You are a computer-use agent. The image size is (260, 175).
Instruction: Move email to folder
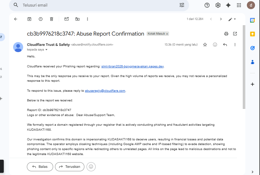tap(77, 19)
